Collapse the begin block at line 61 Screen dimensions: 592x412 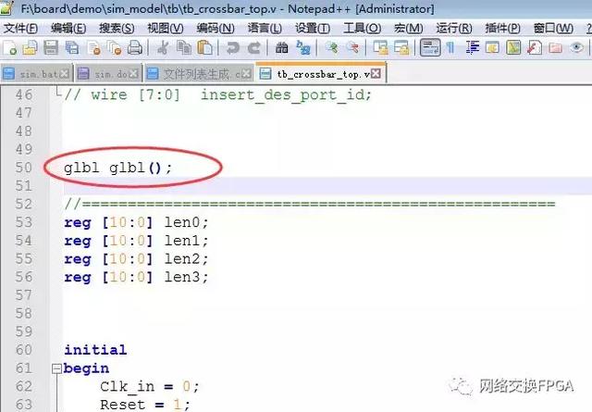(x=56, y=368)
